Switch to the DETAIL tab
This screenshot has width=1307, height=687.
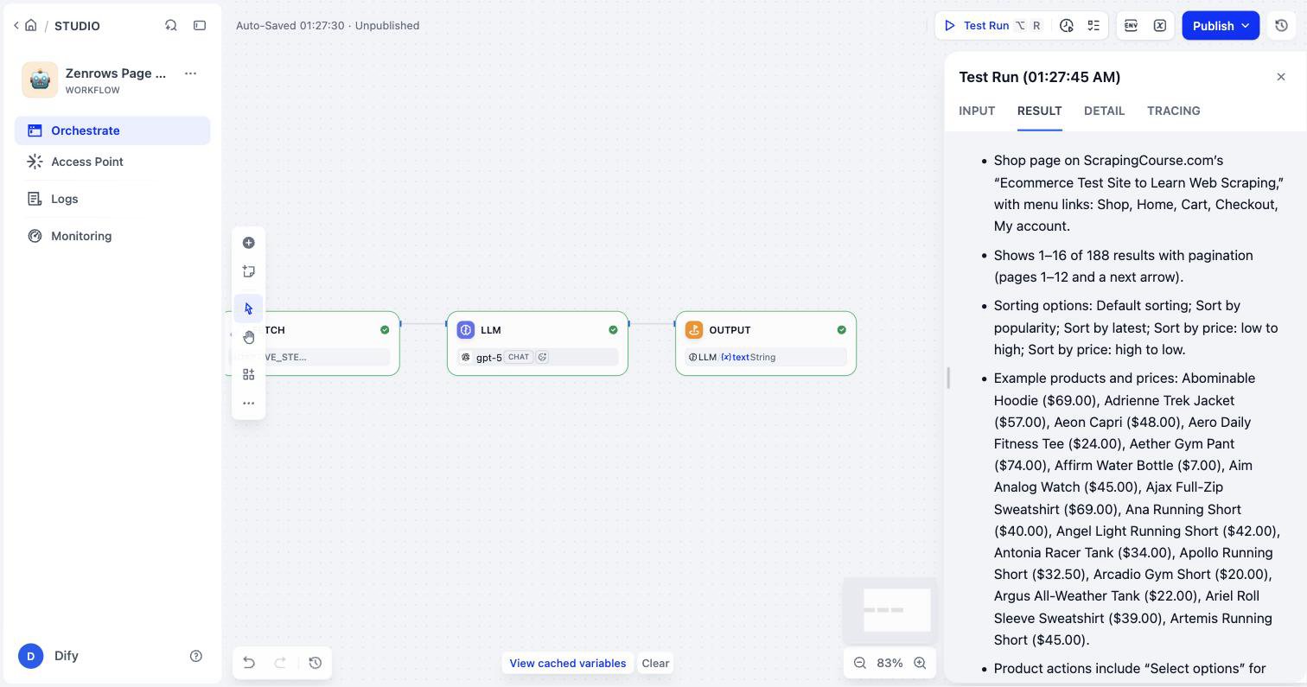tap(1104, 111)
